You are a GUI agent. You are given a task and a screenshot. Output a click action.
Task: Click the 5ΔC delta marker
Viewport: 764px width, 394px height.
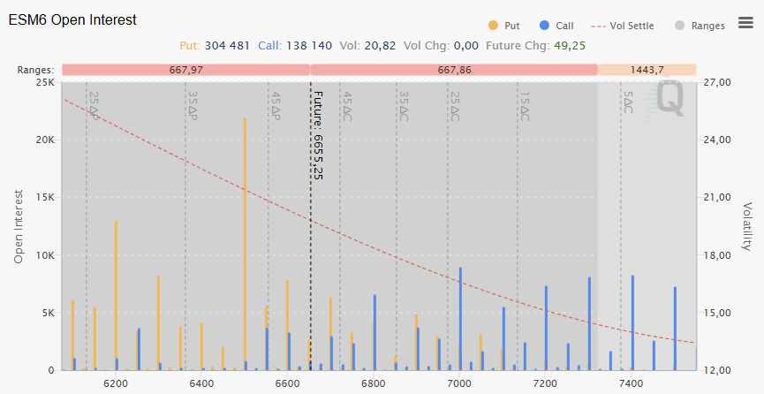pos(628,104)
